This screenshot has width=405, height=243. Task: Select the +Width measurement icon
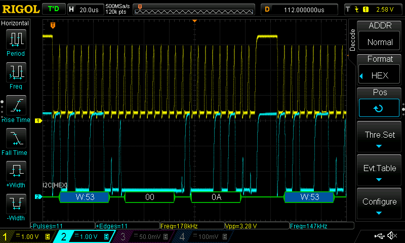[15, 171]
